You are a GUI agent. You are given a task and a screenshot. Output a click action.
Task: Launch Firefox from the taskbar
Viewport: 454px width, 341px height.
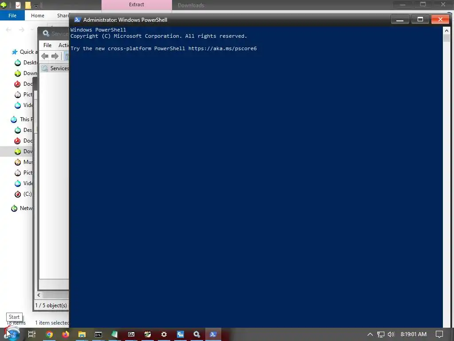point(66,334)
